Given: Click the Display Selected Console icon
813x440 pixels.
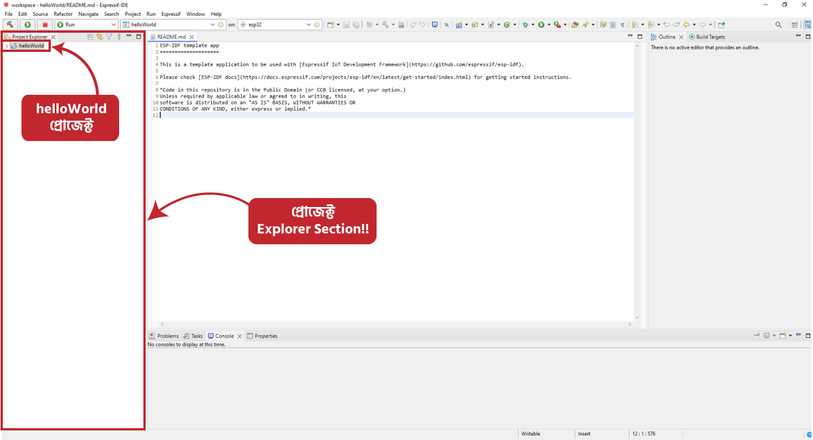Looking at the screenshot, I should (x=767, y=336).
